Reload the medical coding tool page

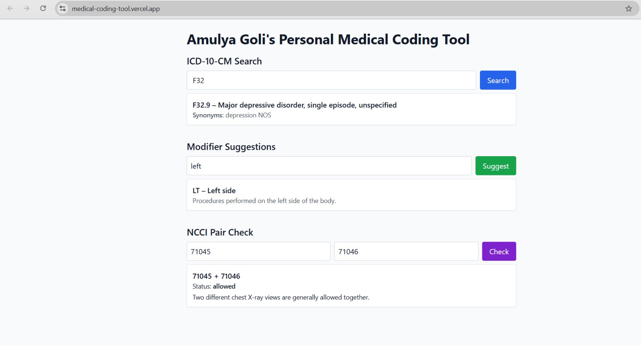tap(42, 8)
